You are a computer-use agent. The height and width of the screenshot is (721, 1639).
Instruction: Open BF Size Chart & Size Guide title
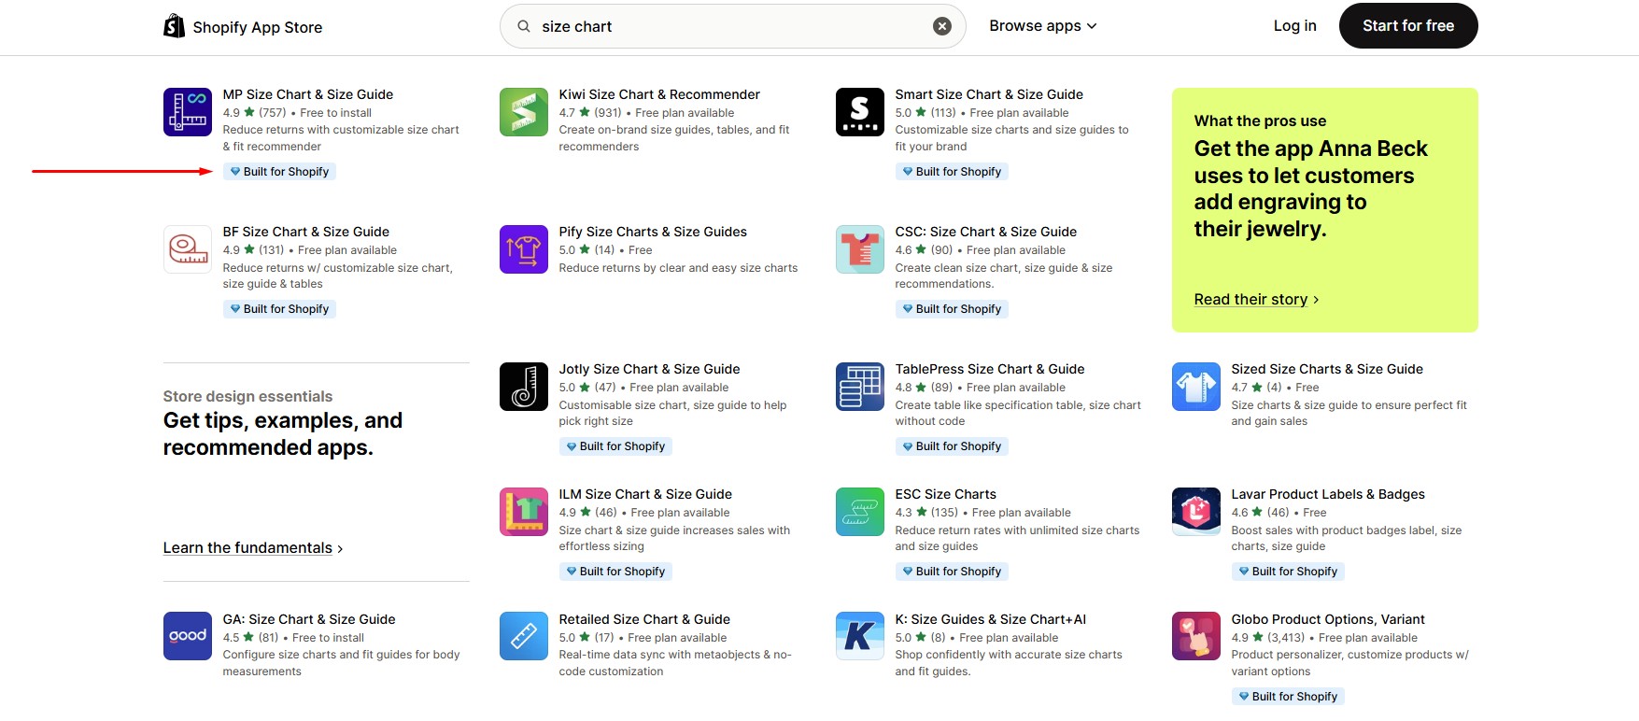click(305, 232)
